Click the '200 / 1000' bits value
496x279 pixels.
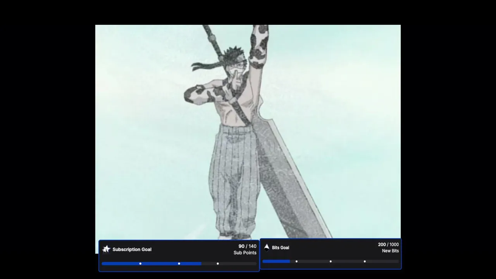coord(388,245)
